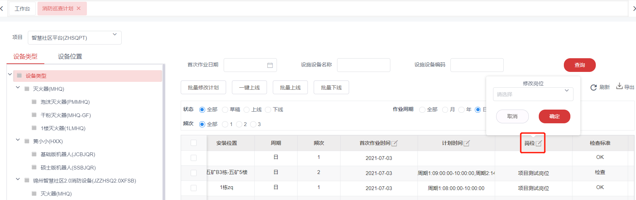Click the left tab scroll arrow
This screenshot has width=636, height=200.
(2, 9)
